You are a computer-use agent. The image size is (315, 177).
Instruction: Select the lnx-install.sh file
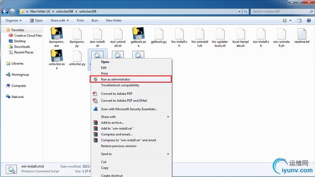[179, 37]
